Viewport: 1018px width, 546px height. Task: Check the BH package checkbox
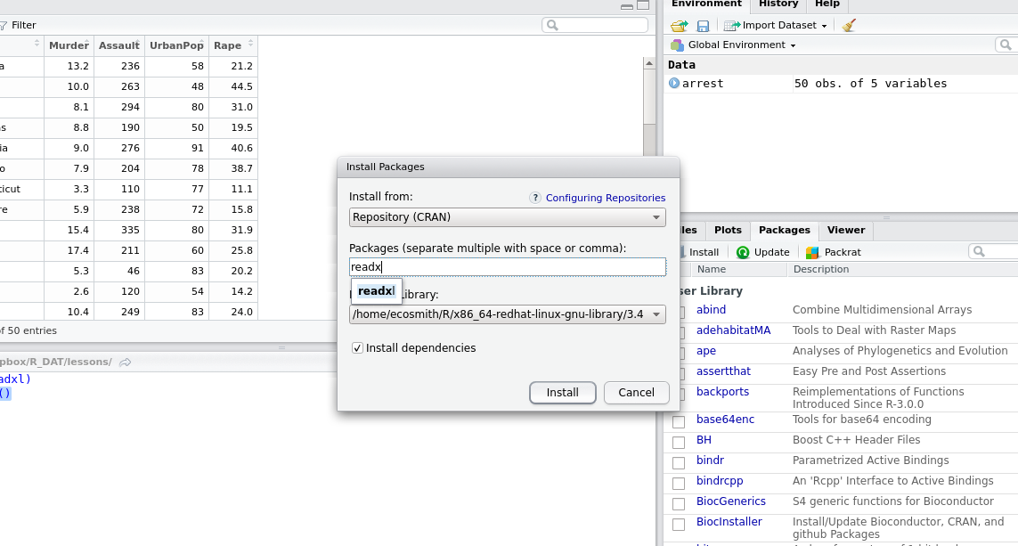coord(679,443)
